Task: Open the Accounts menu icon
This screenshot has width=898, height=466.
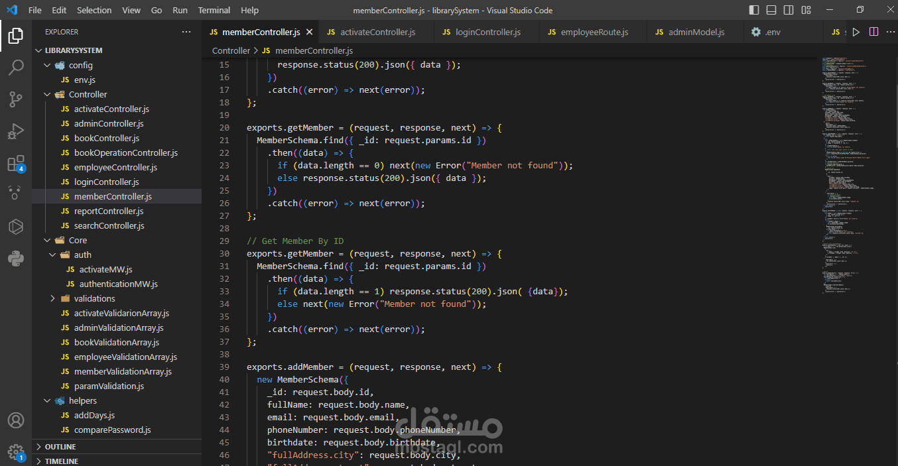Action: coord(16,420)
